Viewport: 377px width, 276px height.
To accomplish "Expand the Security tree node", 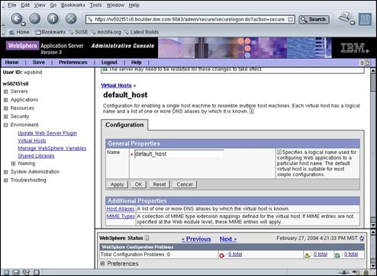I will [x=5, y=117].
